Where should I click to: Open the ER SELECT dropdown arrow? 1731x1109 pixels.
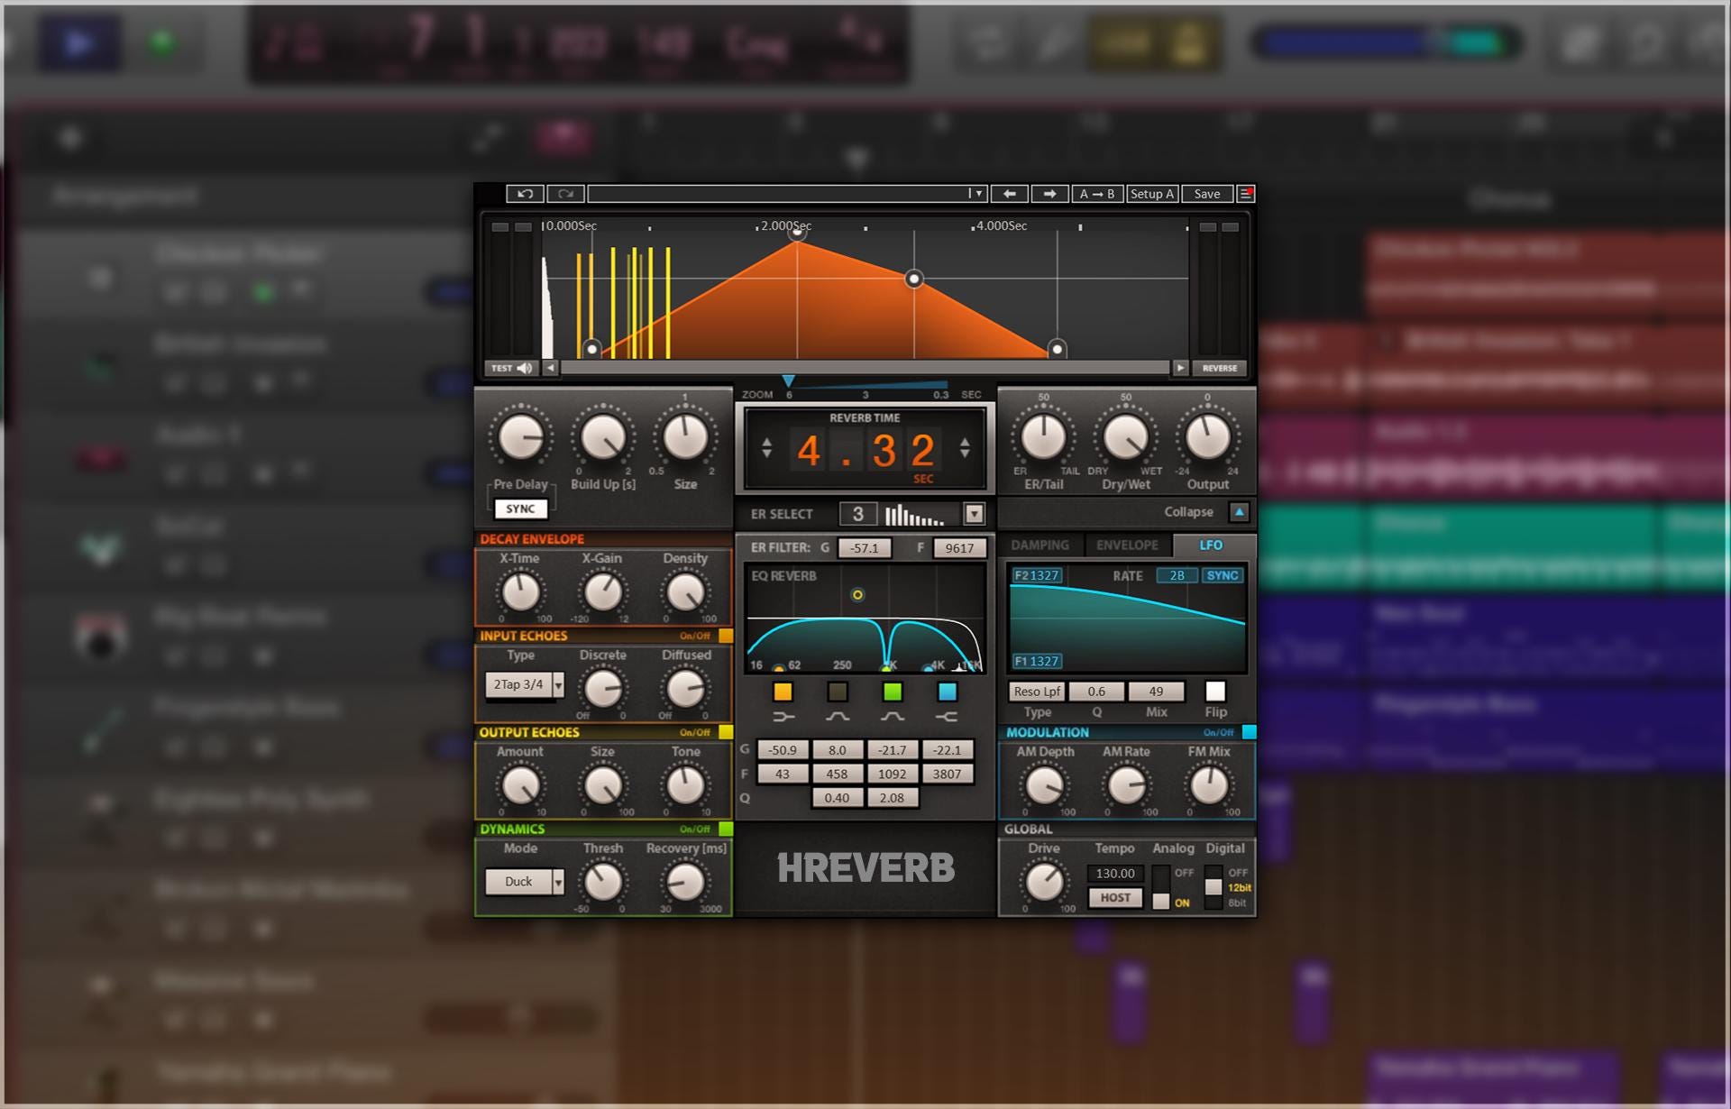tap(974, 514)
